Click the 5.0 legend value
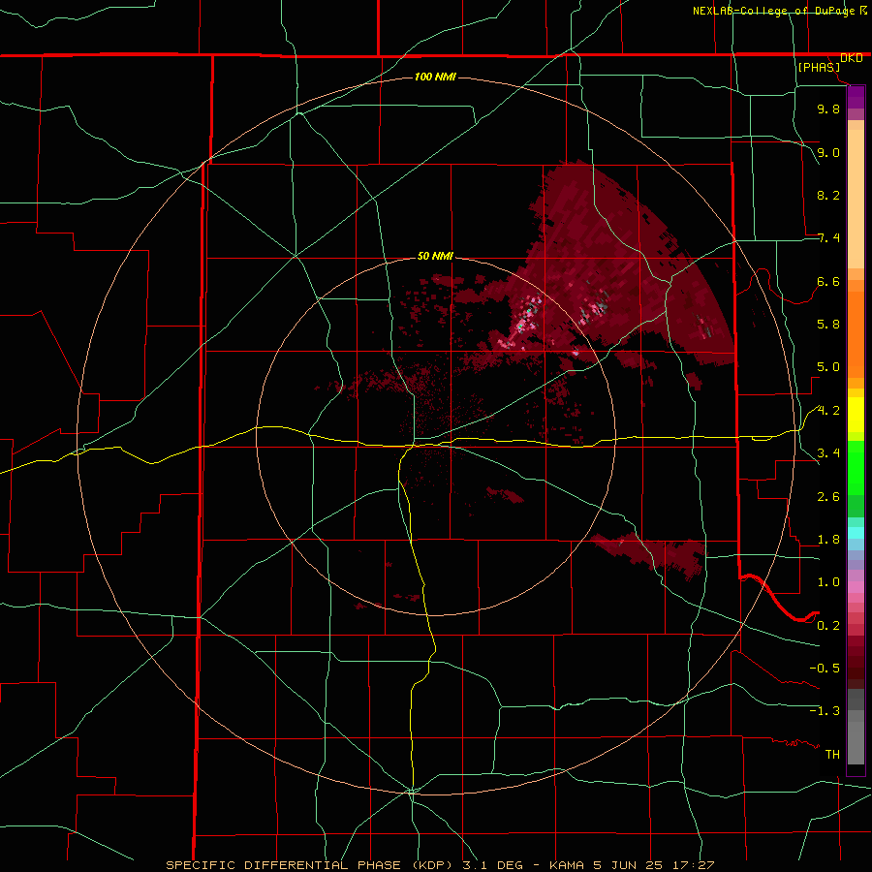This screenshot has height=872, width=872. (x=828, y=367)
